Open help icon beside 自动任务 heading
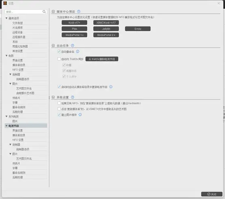 tap(73, 45)
